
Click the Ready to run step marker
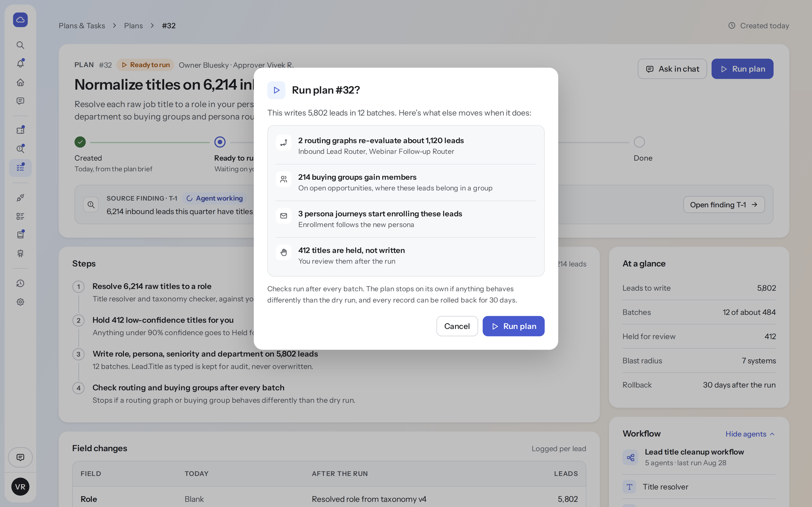[220, 142]
